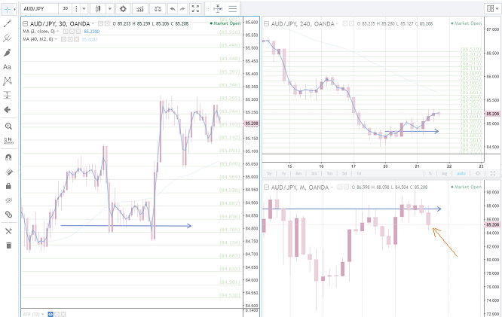This screenshot has height=317, width=502.
Task: Open chart properties gear icon
Action: click(123, 8)
